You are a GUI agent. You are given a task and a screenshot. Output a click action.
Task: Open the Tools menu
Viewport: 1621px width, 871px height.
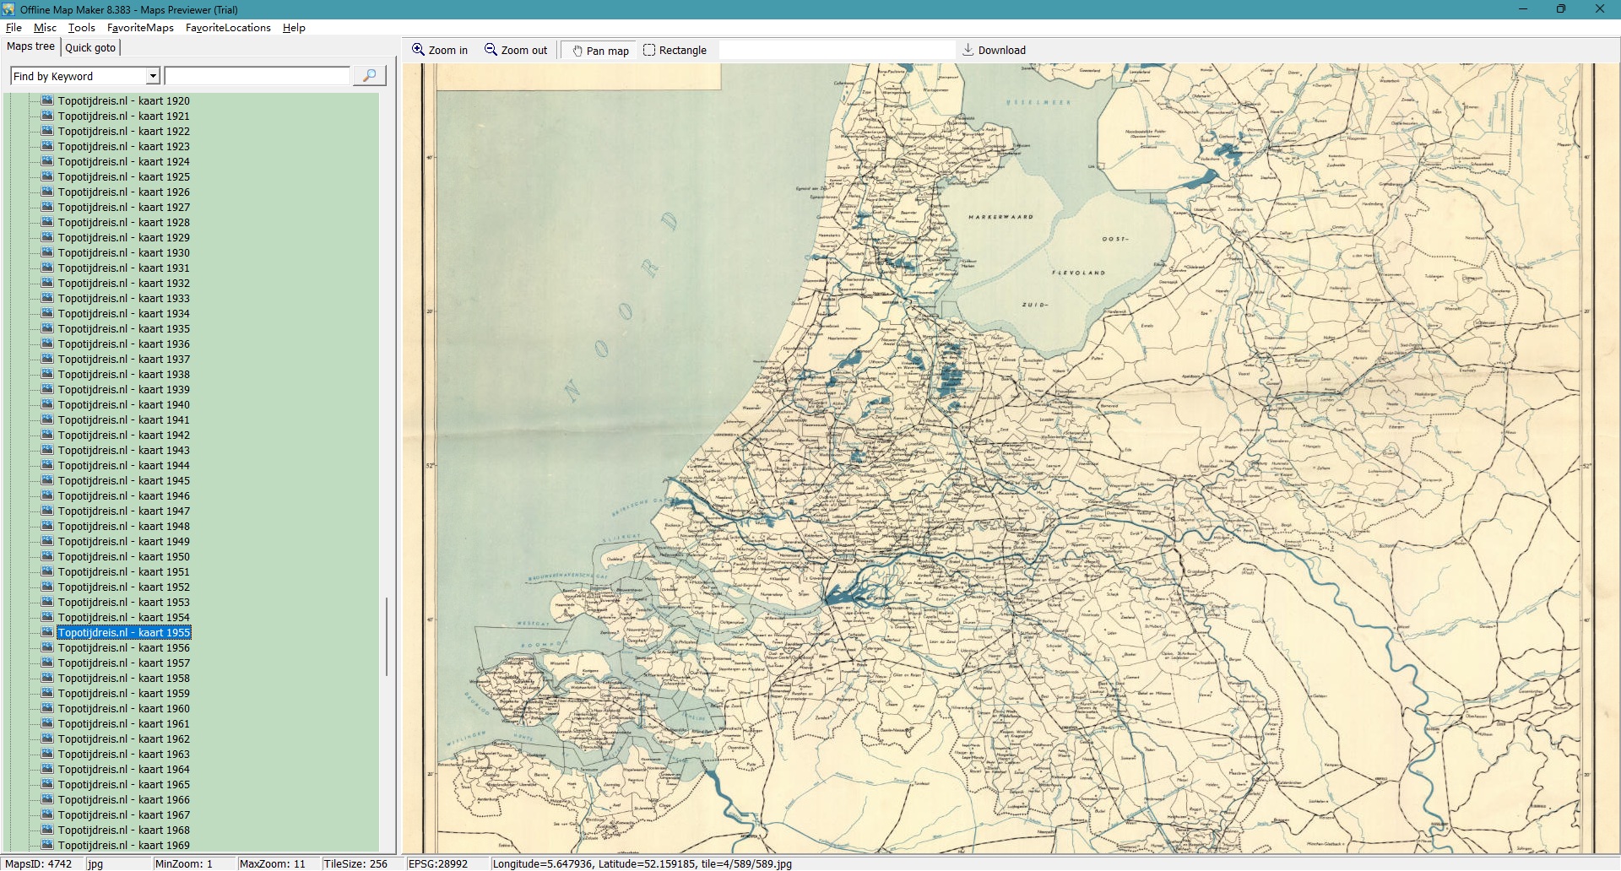coord(81,28)
